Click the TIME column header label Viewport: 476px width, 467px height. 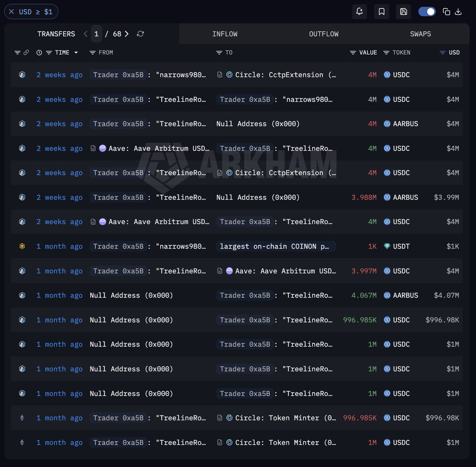62,52
